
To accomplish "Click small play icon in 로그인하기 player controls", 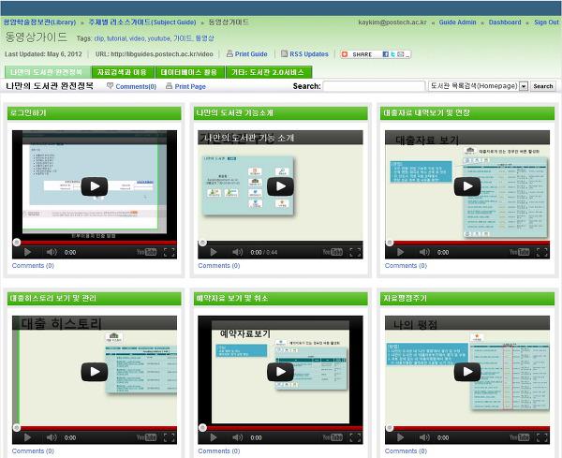I will (27, 252).
